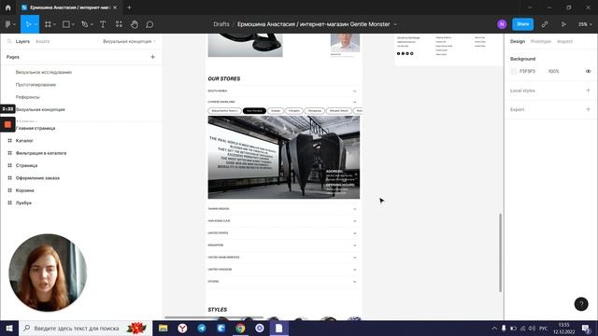Click the background hex value F5F5F5
This screenshot has width=598, height=336.
(527, 71)
